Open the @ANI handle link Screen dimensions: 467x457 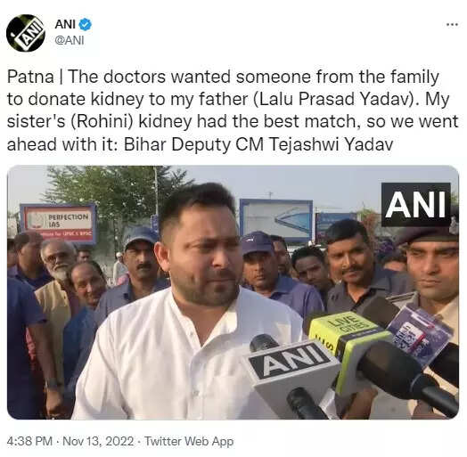click(70, 40)
